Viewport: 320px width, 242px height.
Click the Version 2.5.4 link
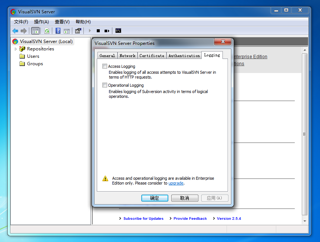point(229,219)
